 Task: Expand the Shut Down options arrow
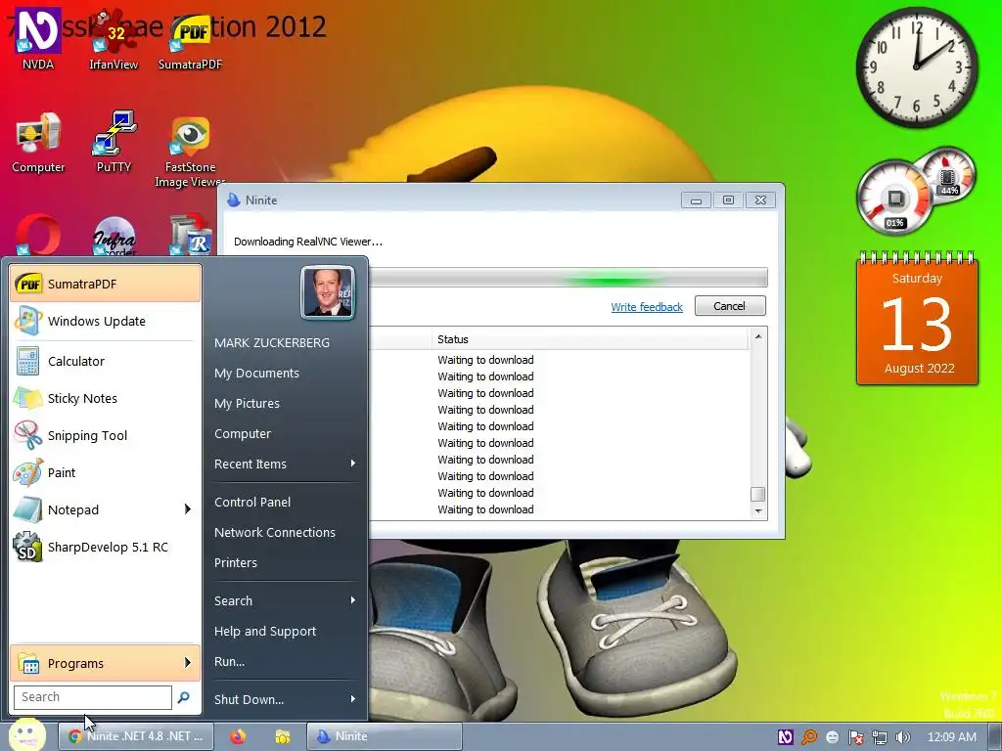352,699
